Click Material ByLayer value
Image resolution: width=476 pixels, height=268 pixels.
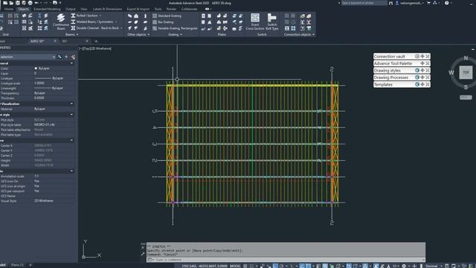[x=39, y=109]
